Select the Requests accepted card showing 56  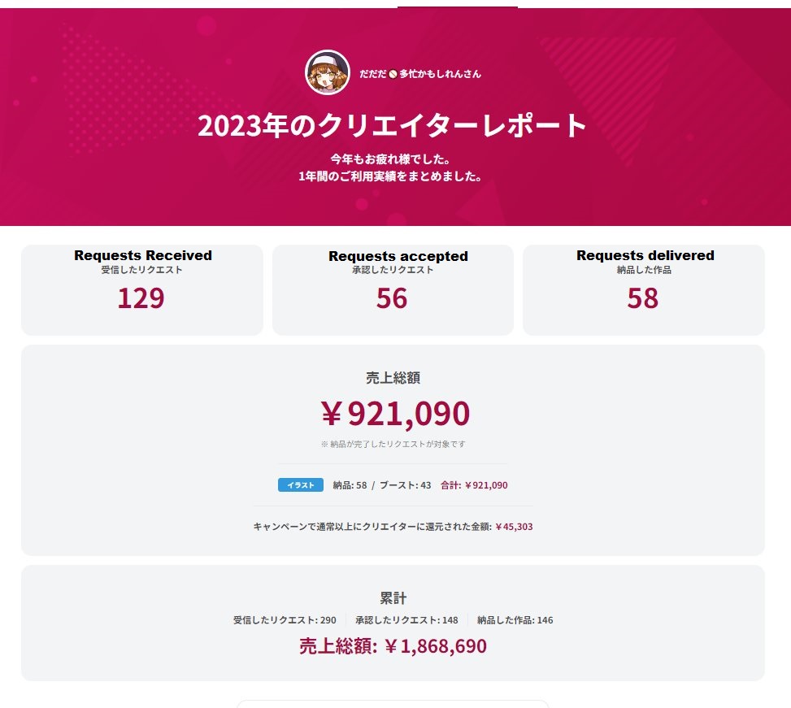(x=393, y=290)
